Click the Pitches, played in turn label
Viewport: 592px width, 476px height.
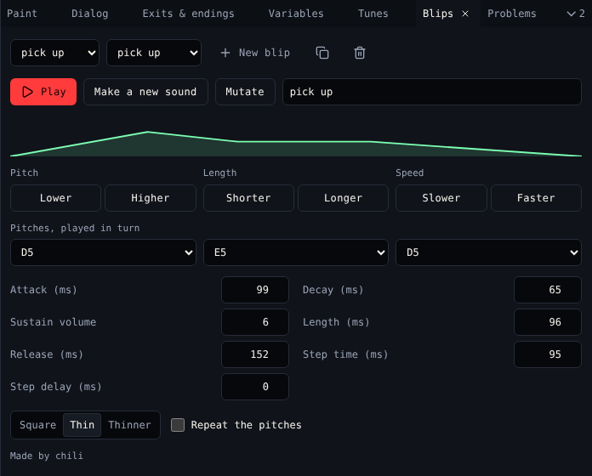pos(75,228)
